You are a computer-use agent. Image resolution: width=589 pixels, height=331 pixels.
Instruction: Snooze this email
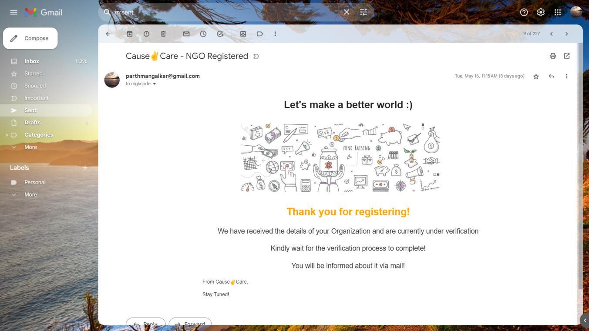(x=203, y=34)
